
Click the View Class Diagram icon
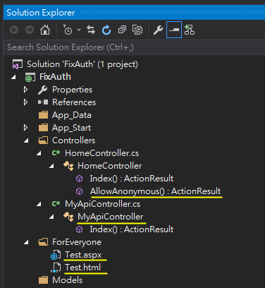point(190,30)
